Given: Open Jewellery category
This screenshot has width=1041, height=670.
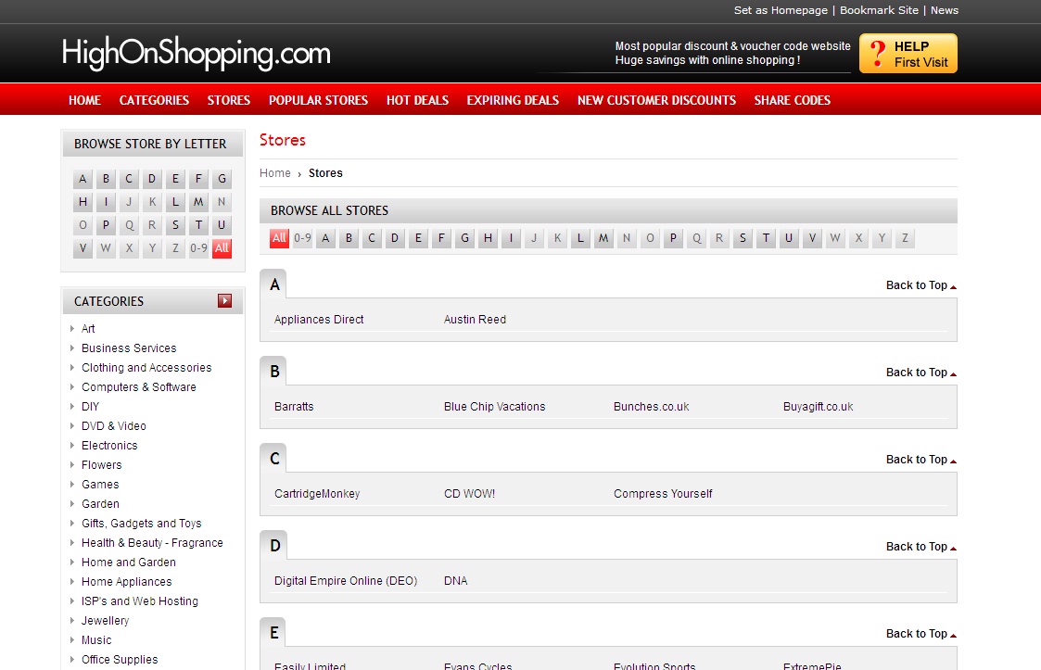Looking at the screenshot, I should [105, 620].
